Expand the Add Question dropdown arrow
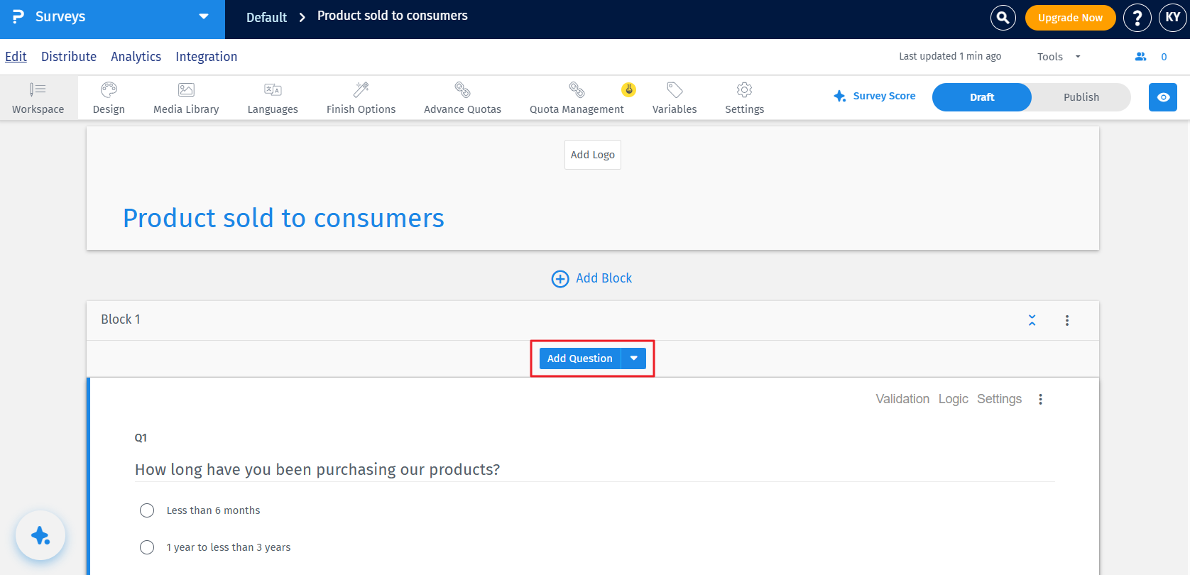Viewport: 1190px width, 575px height. point(633,358)
